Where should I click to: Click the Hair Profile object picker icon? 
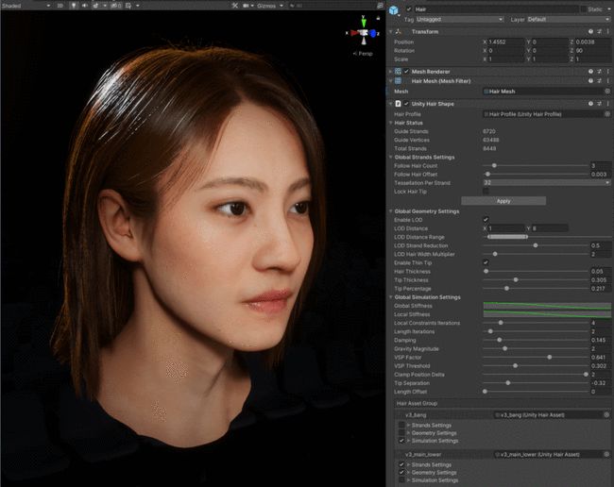tap(606, 113)
